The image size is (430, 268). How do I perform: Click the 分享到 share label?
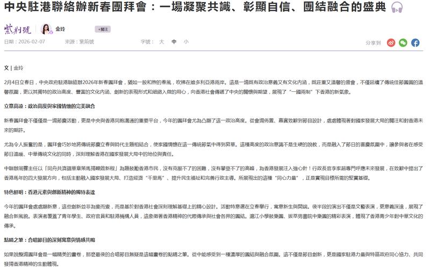(373, 42)
